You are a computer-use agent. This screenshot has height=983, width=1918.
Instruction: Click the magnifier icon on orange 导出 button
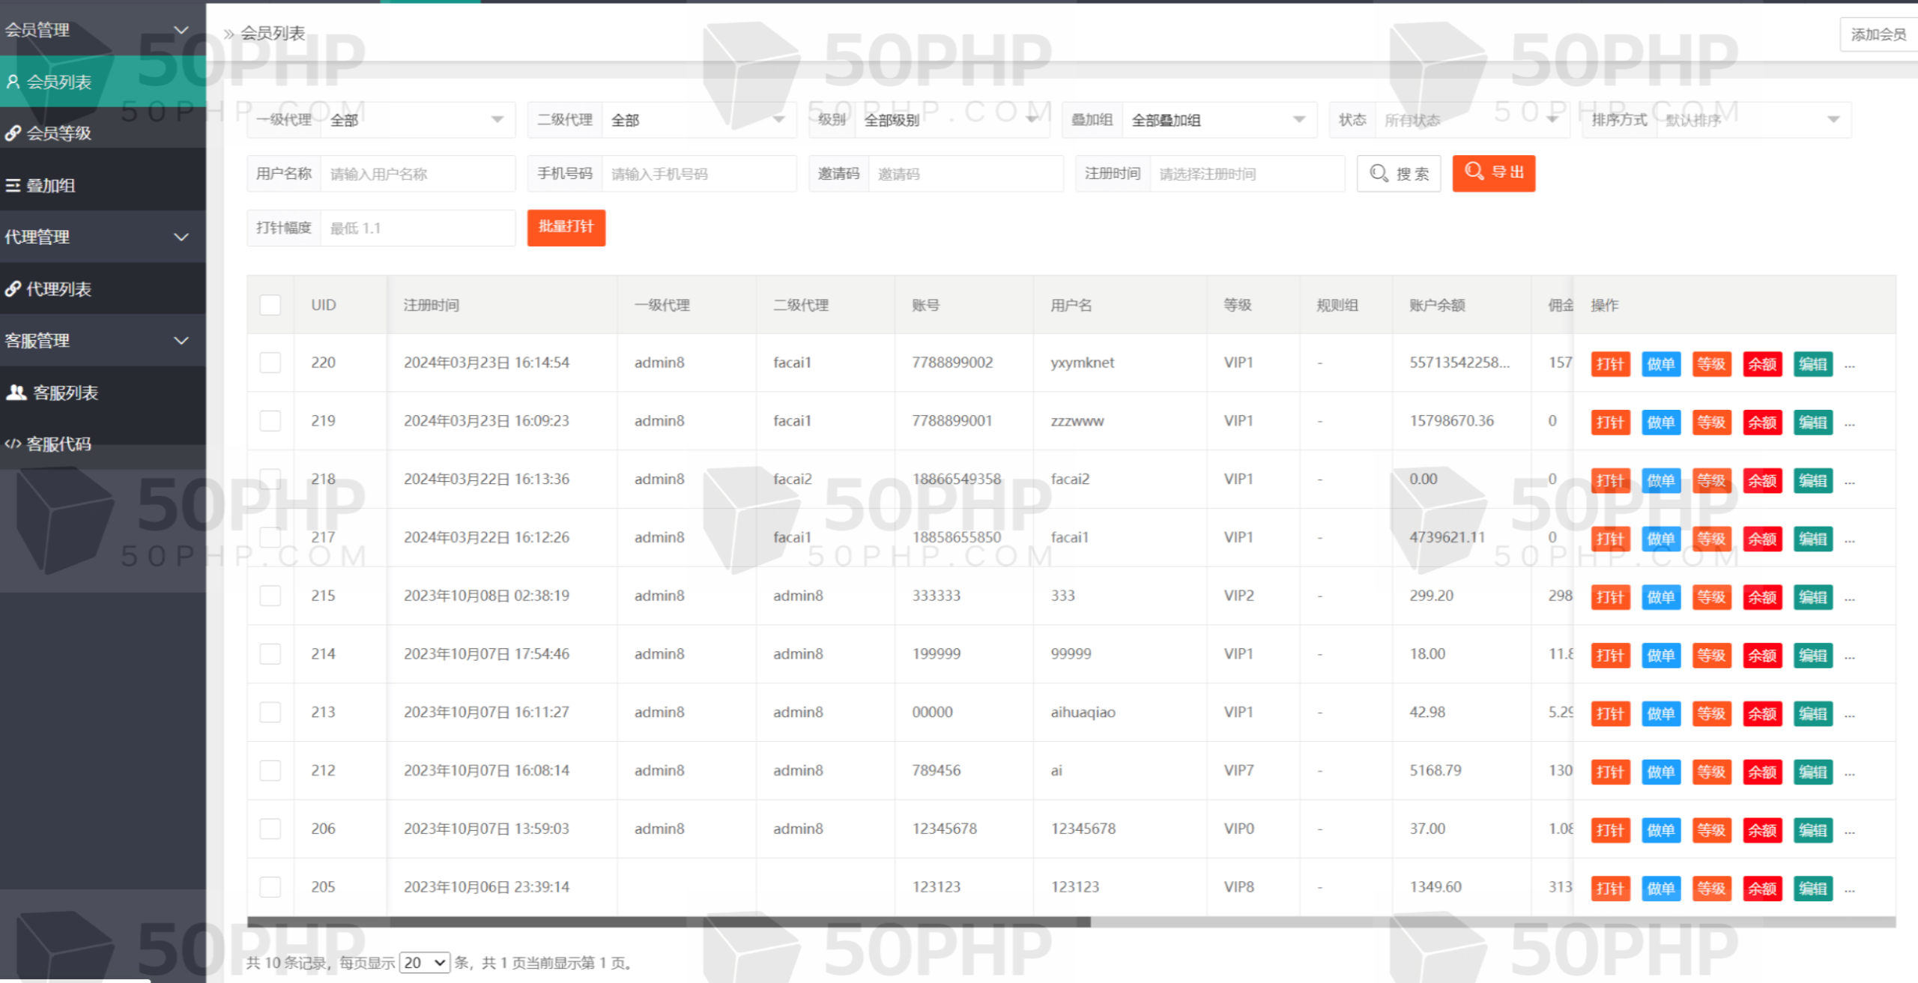coord(1474,172)
